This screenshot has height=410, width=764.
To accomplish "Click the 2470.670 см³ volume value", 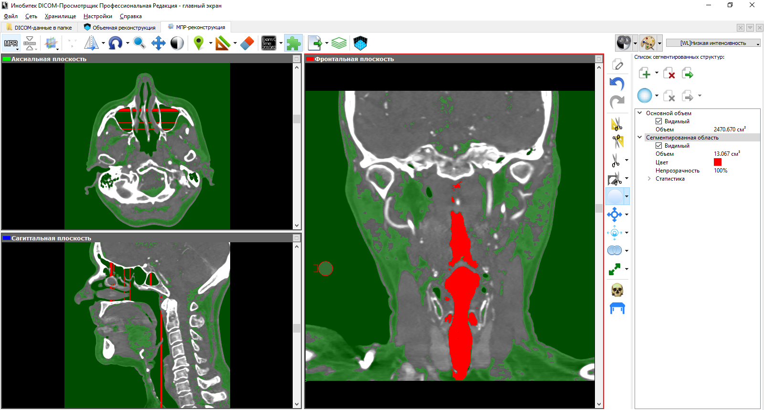I will [730, 129].
